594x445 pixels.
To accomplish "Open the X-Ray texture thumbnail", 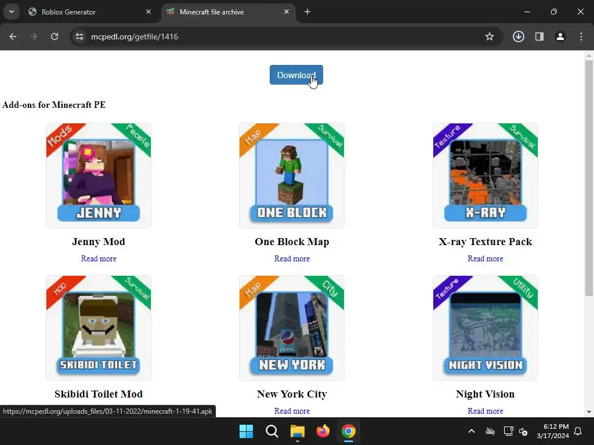I will [486, 176].
